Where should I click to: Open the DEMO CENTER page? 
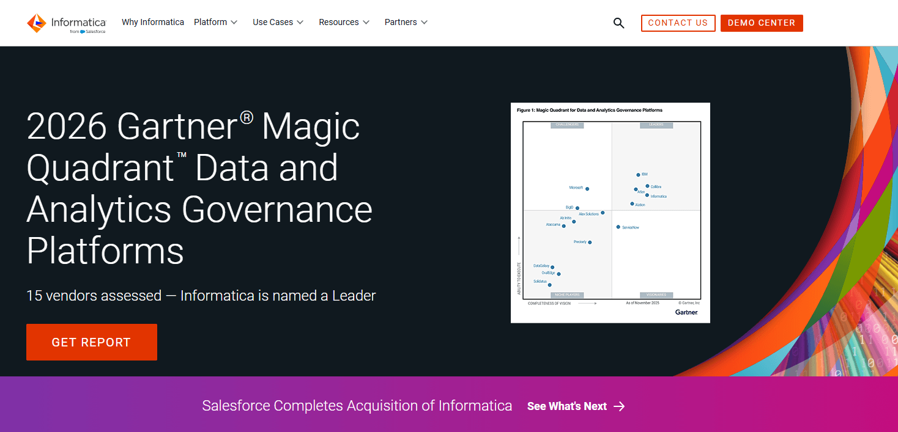[762, 23]
